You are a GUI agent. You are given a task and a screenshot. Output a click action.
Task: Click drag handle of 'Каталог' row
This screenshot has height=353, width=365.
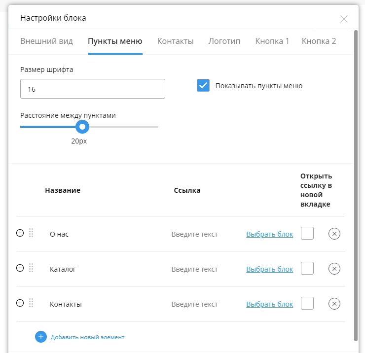click(31, 268)
